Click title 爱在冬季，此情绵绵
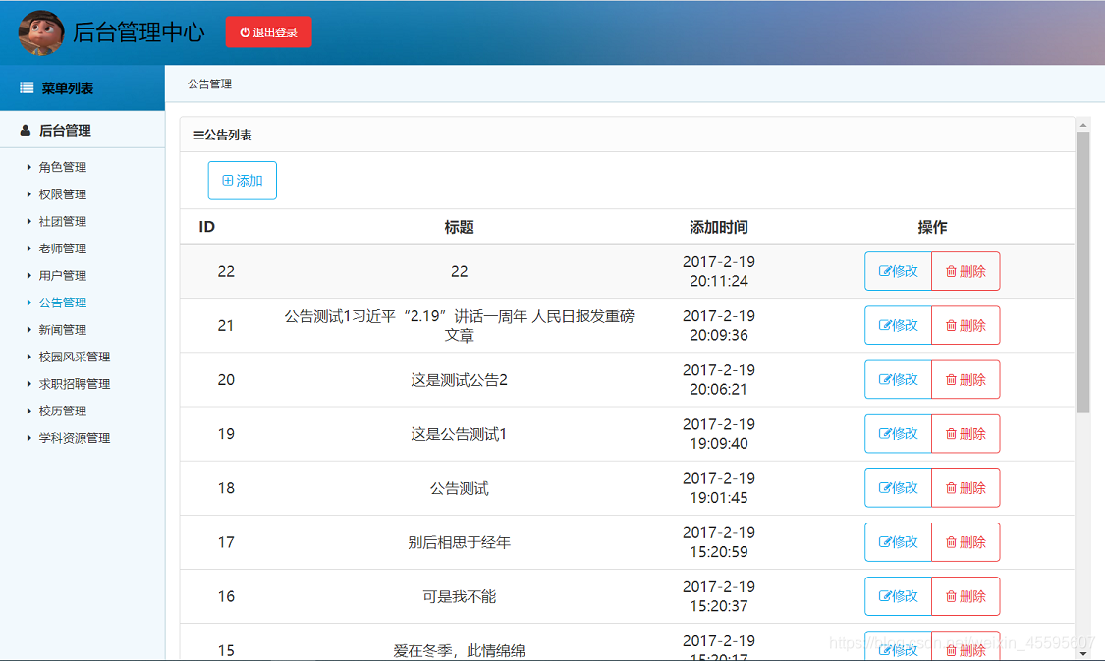Screen dimensions: 1105x661 [460, 650]
